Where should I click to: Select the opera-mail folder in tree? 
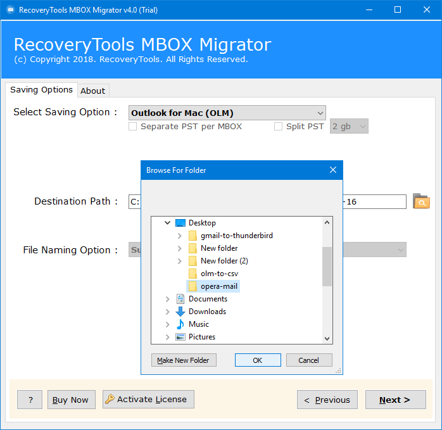(218, 286)
